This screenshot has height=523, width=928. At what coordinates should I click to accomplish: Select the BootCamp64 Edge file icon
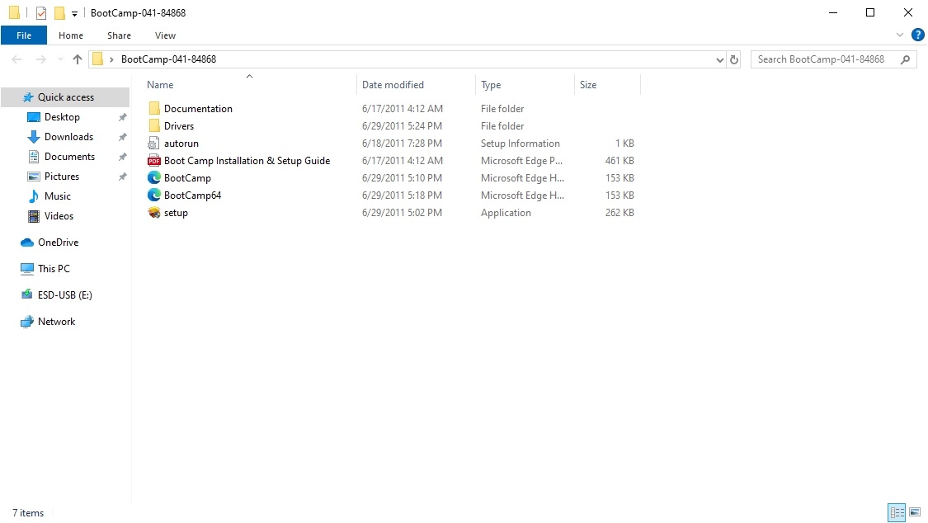pos(154,195)
